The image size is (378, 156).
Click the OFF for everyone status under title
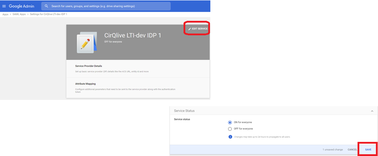113,42
